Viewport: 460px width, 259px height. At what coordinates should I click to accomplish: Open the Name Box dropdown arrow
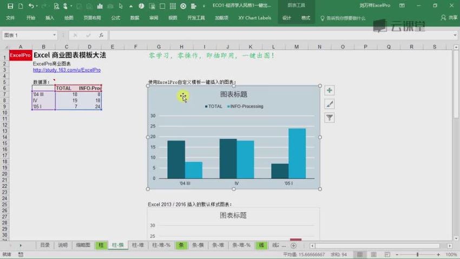[x=54, y=35]
